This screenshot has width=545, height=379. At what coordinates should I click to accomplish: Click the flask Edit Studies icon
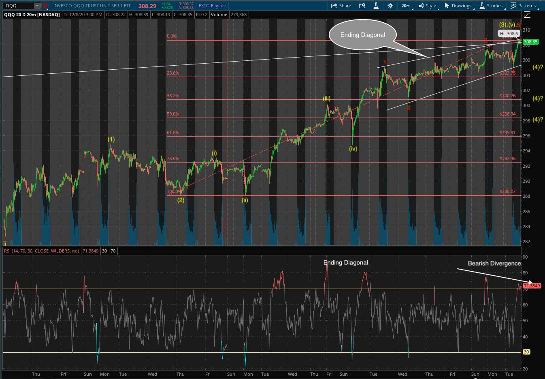point(376,6)
